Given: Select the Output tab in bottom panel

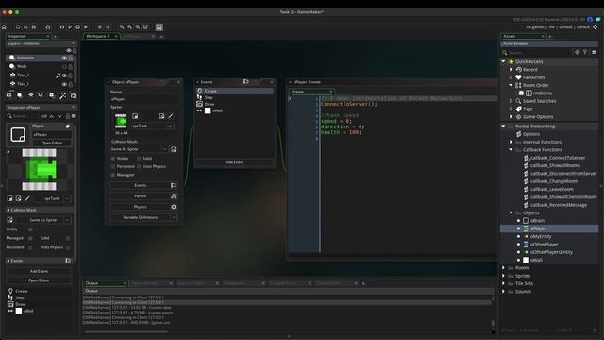Looking at the screenshot, I should (x=105, y=283).
